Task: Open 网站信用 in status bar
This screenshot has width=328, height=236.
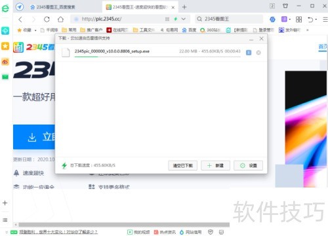Action: click(x=190, y=232)
